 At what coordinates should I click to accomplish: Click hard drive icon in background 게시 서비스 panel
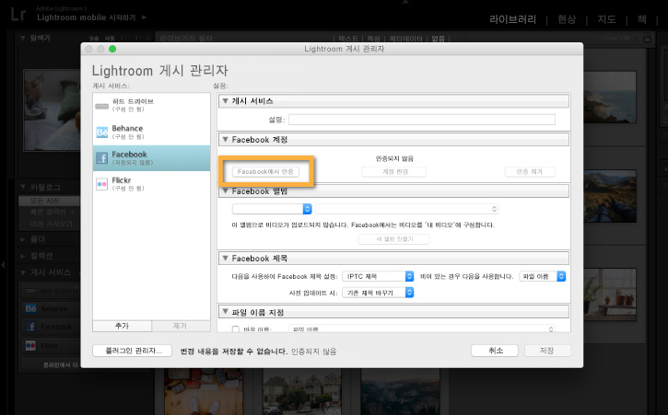[30, 291]
